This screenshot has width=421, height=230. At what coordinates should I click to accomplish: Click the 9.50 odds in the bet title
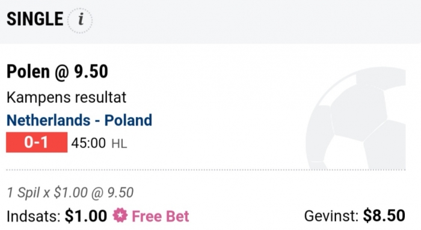(91, 71)
